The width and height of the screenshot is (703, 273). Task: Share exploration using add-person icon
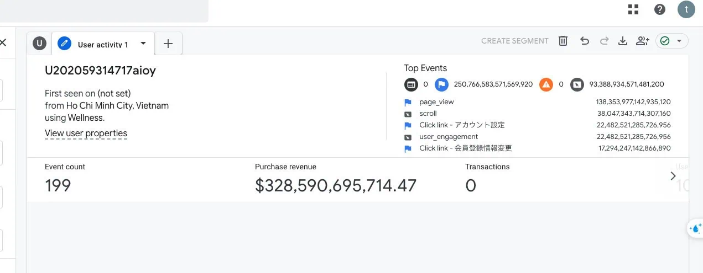[642, 41]
